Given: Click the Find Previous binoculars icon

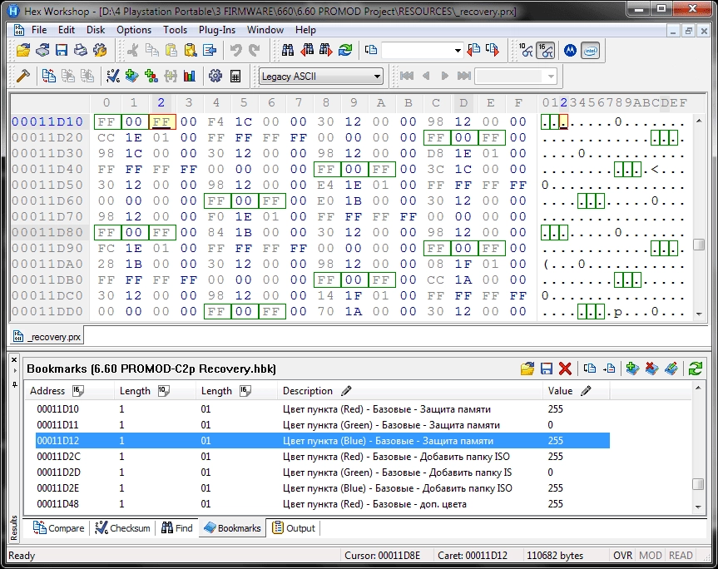Looking at the screenshot, I should [307, 51].
